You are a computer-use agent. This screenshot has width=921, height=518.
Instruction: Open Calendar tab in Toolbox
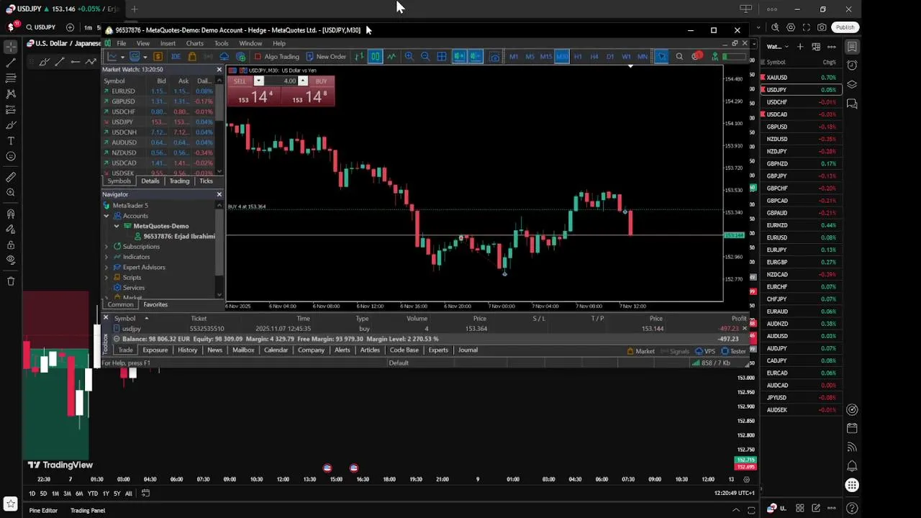[x=276, y=350]
